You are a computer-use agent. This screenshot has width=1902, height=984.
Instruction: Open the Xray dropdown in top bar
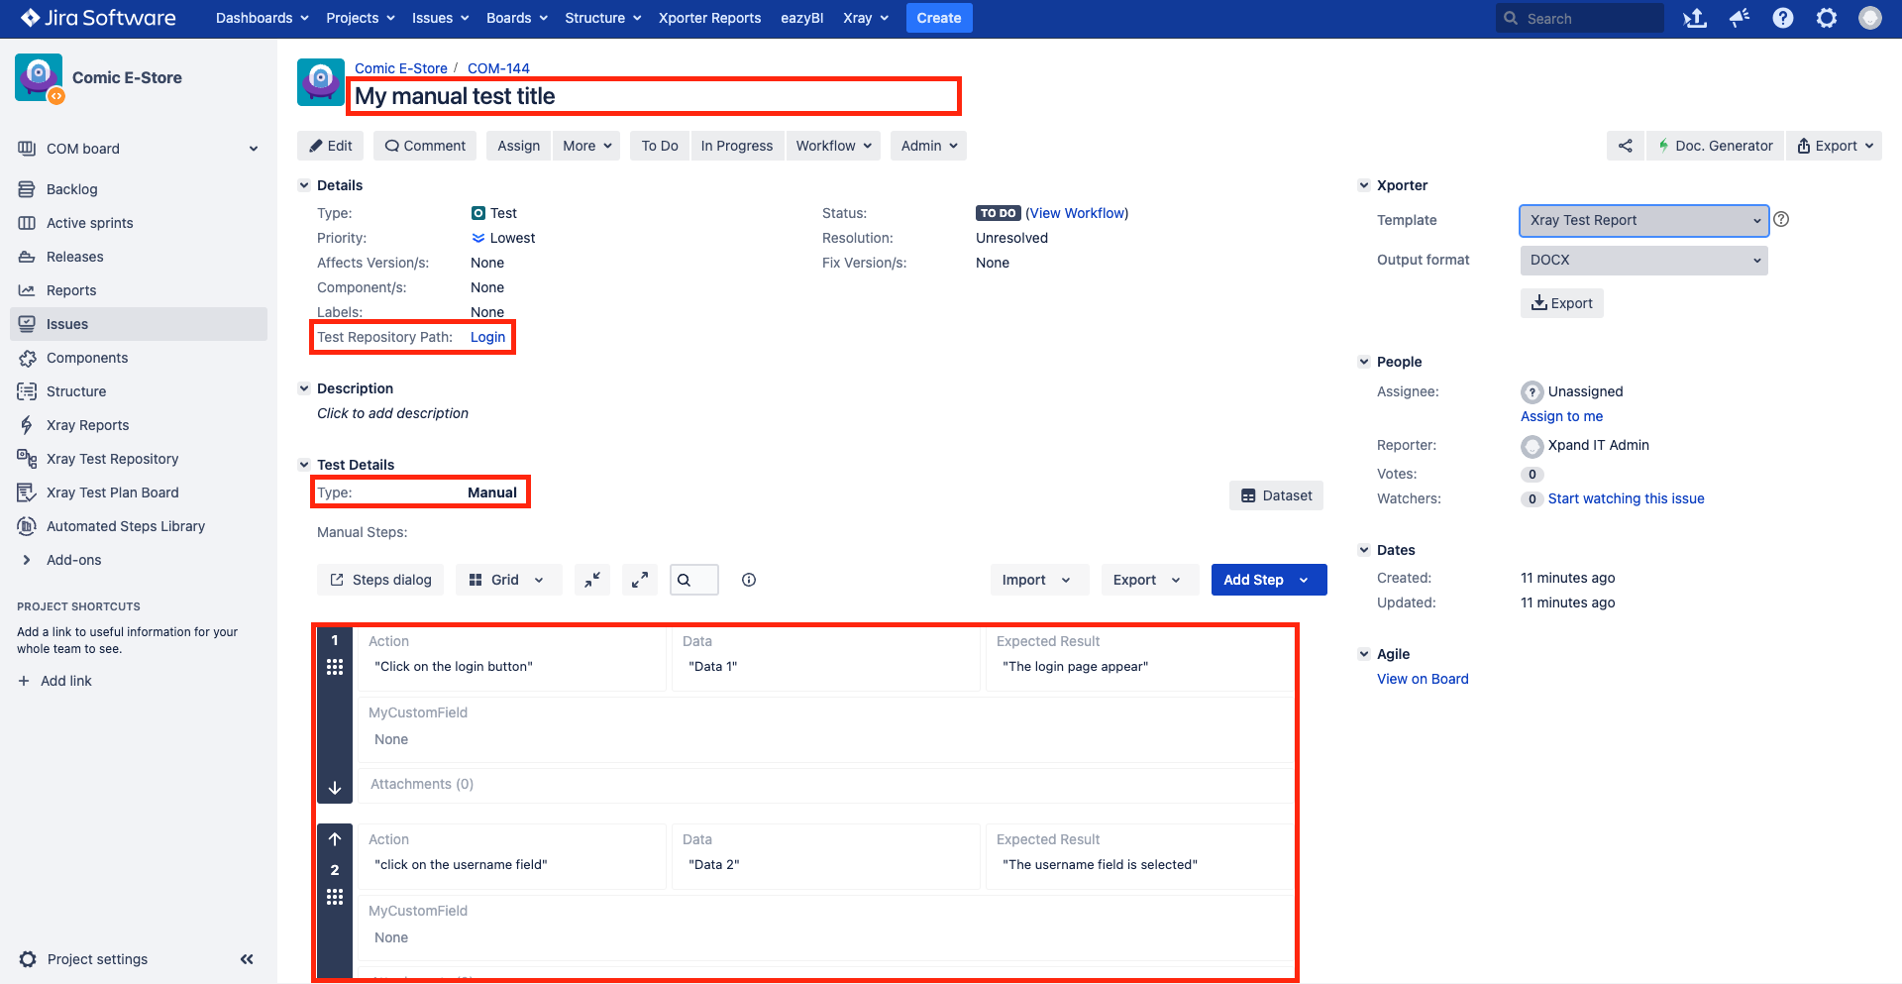(866, 18)
